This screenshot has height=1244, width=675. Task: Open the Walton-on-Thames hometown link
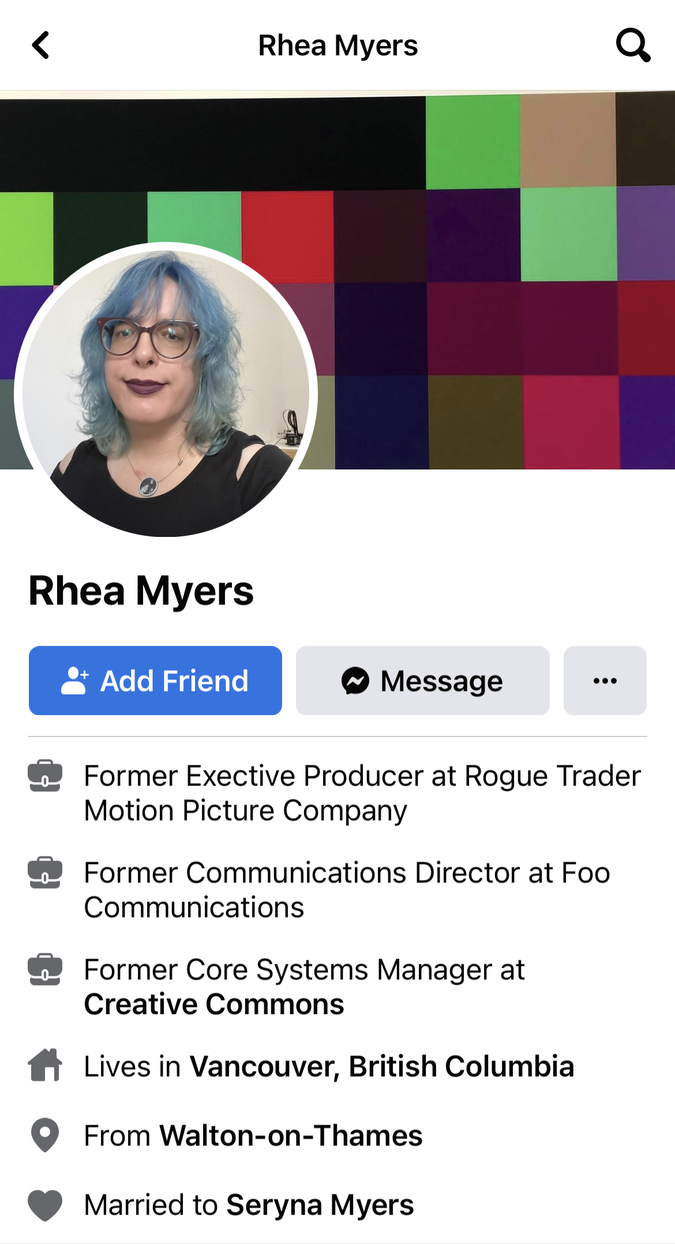291,1136
